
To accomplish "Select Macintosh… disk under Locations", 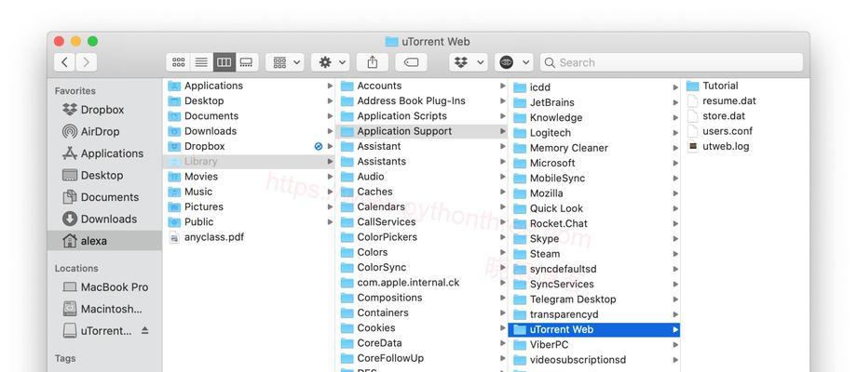I will (104, 309).
